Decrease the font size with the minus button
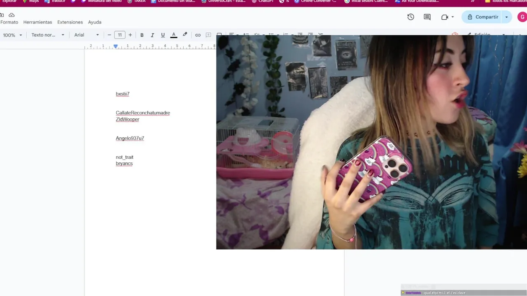 click(x=109, y=35)
